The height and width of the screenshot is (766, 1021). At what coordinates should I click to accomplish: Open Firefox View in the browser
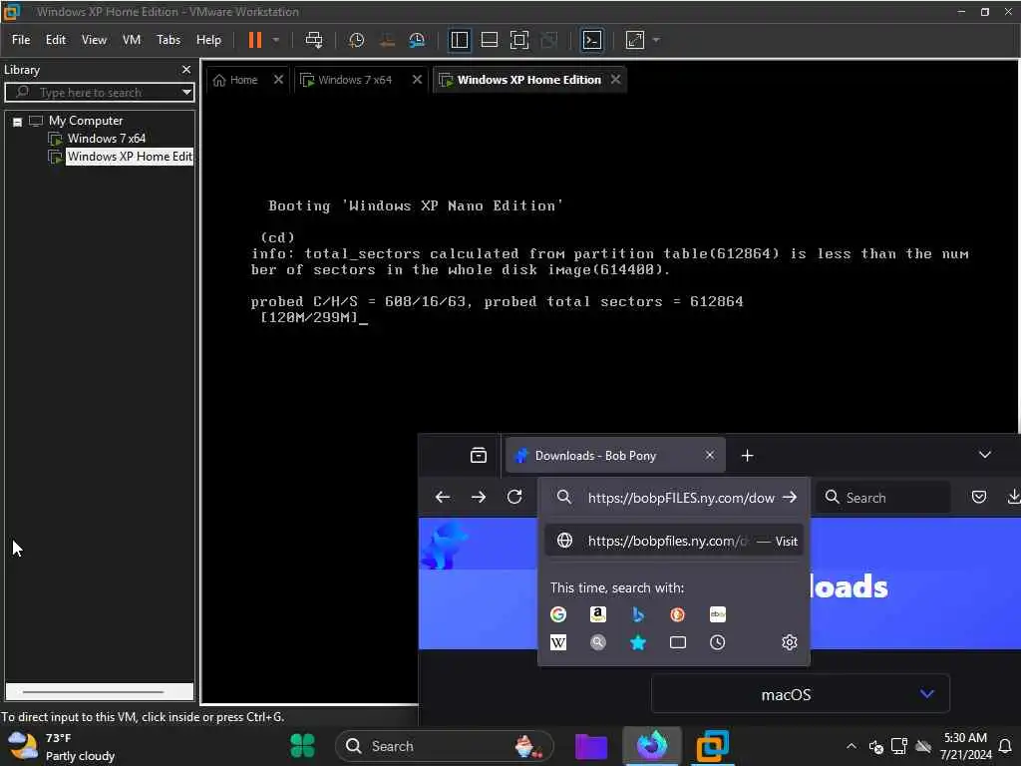(x=479, y=455)
